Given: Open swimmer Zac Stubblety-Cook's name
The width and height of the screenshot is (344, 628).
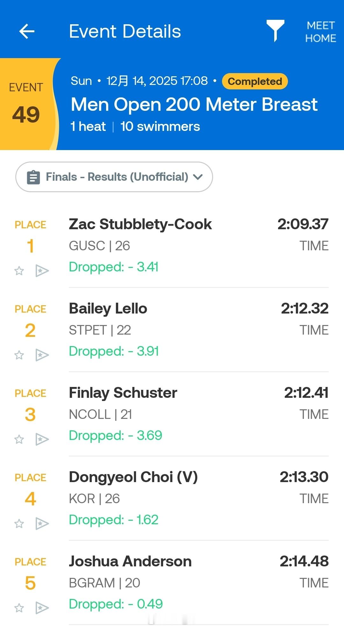Looking at the screenshot, I should pos(140,224).
